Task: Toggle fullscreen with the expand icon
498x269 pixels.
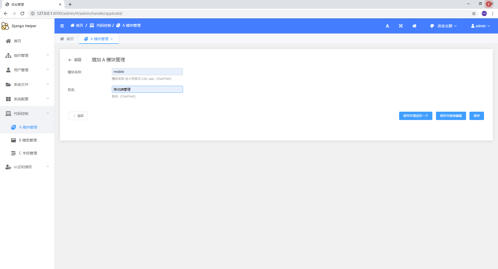Action: tap(401, 26)
